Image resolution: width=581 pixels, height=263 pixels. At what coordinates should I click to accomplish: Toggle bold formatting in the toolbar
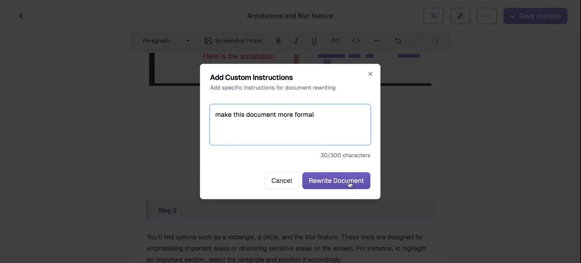278,41
